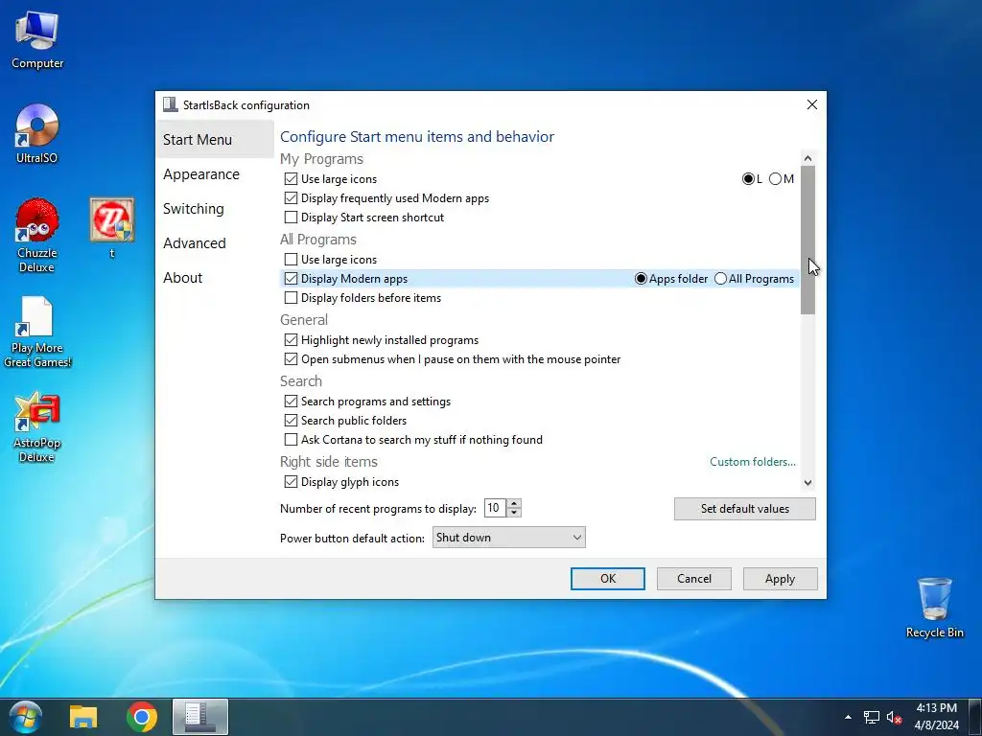Click the Show desktop strip on taskbar
The height and width of the screenshot is (736, 982).
(974, 717)
